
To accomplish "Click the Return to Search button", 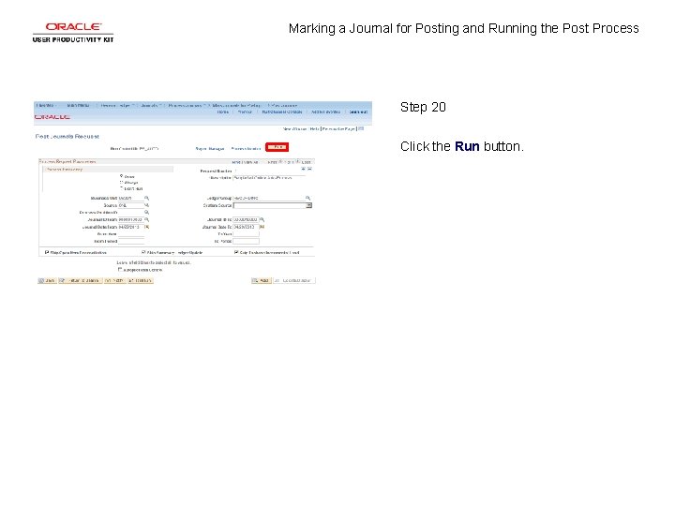I will [x=81, y=280].
